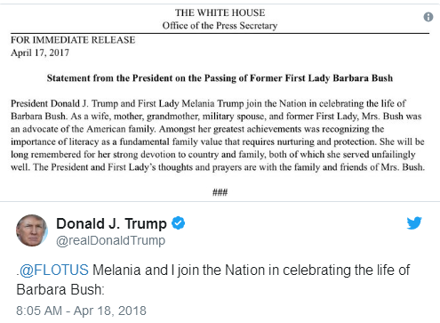This screenshot has width=440, height=323.
Task: Click the Donald J. Trump display name
Action: 111,223
